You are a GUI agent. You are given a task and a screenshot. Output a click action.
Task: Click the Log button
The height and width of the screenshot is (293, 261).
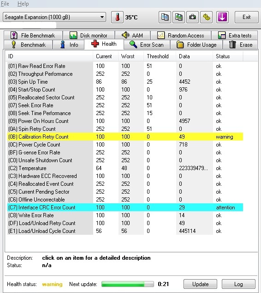point(238,284)
